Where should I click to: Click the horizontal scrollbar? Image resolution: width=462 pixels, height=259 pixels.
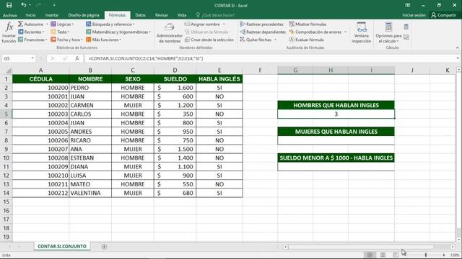click(x=361, y=247)
